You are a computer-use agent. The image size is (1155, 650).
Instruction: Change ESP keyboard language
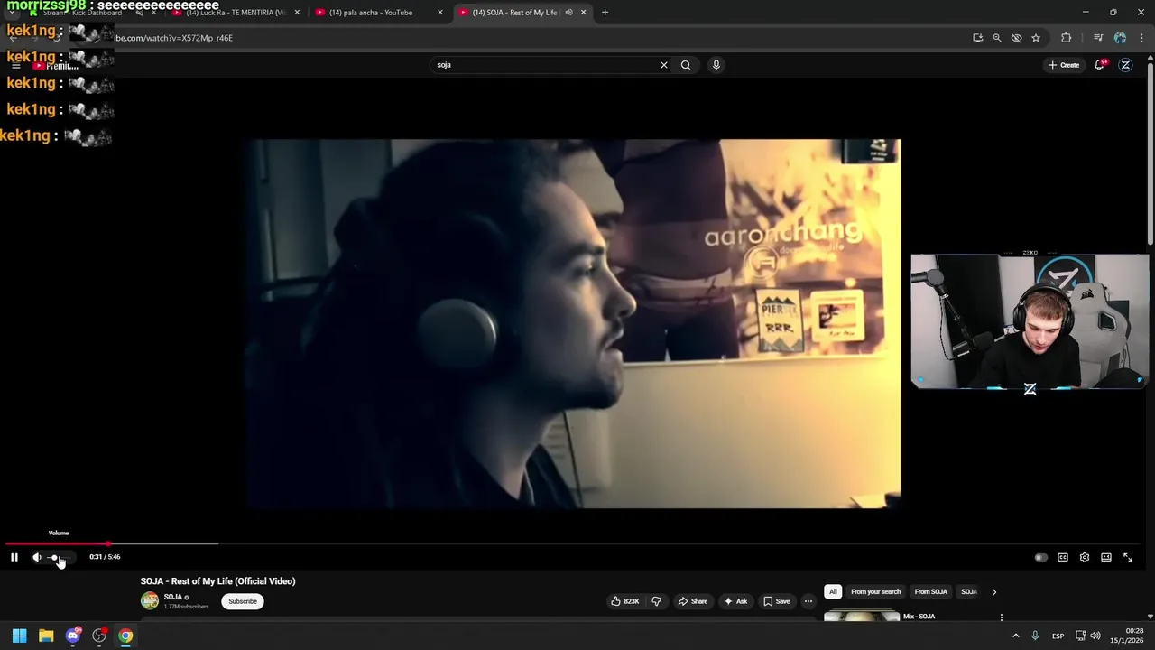coord(1058,636)
